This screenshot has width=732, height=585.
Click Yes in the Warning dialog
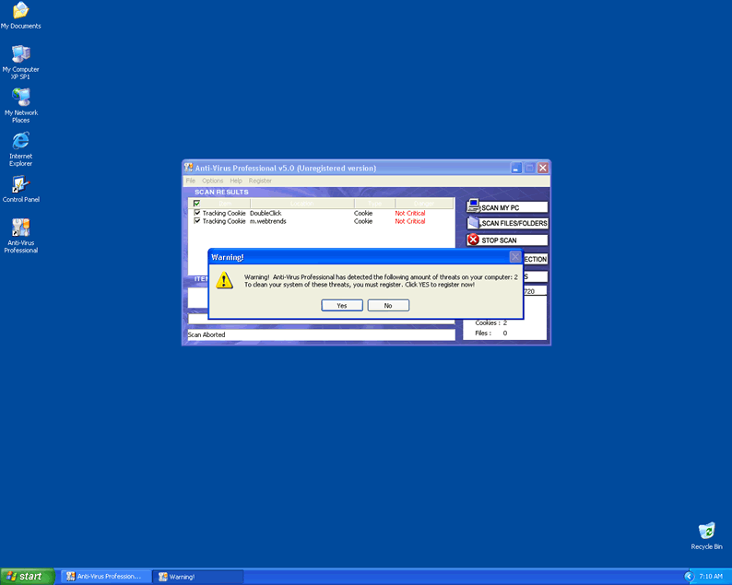click(342, 306)
